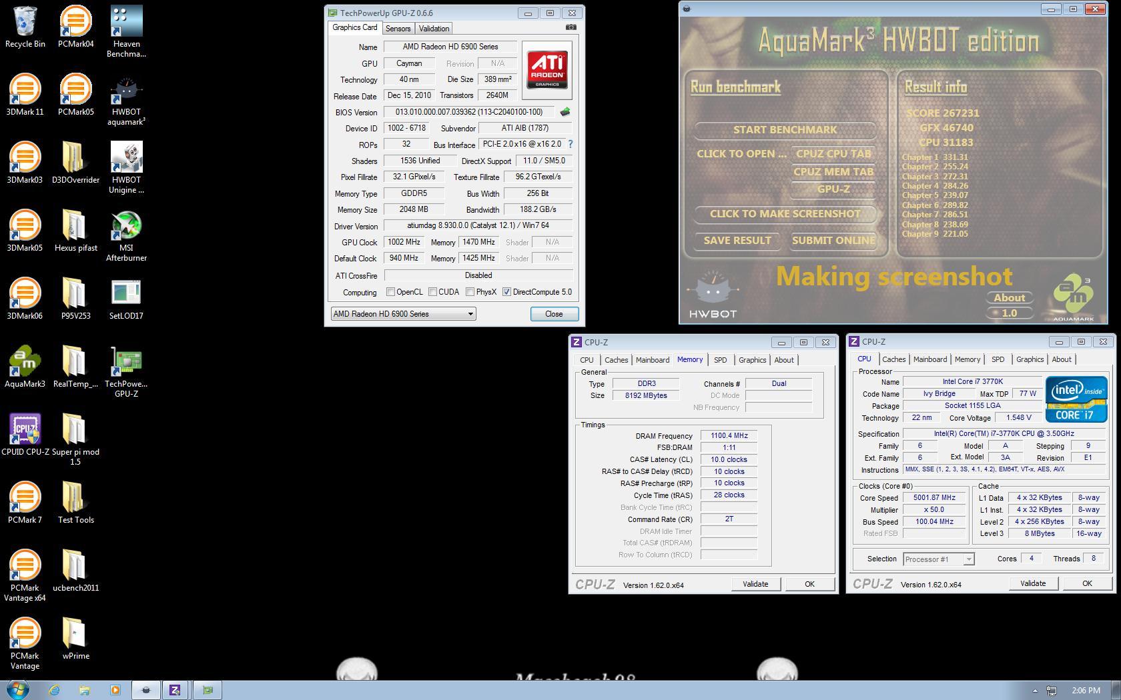Click the GPU-Z button in AquaMark3
This screenshot has height=700, width=1121.
coord(833,189)
